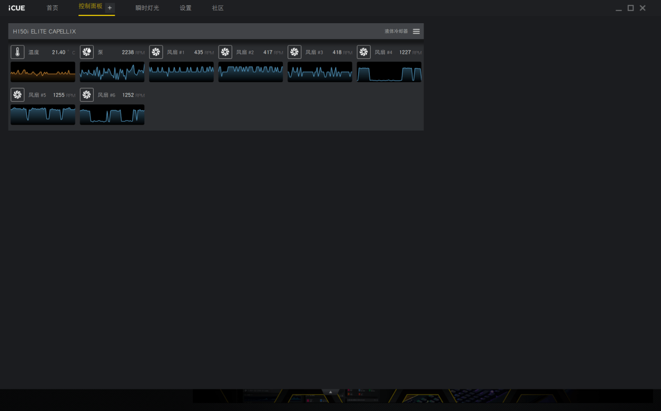Select the fan icon for 风扇 #6
The image size is (661, 411).
pos(87,95)
